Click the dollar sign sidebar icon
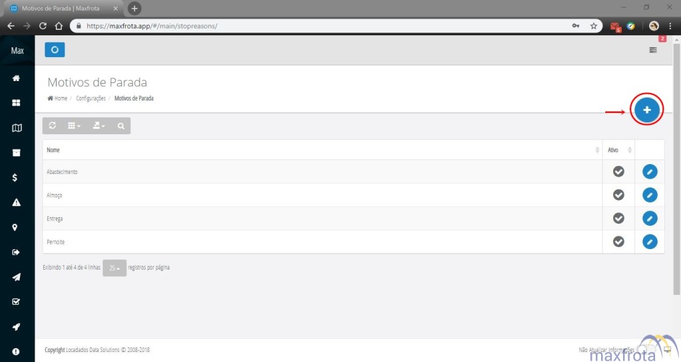Screen dimensions: 681x362 [x=17, y=177]
